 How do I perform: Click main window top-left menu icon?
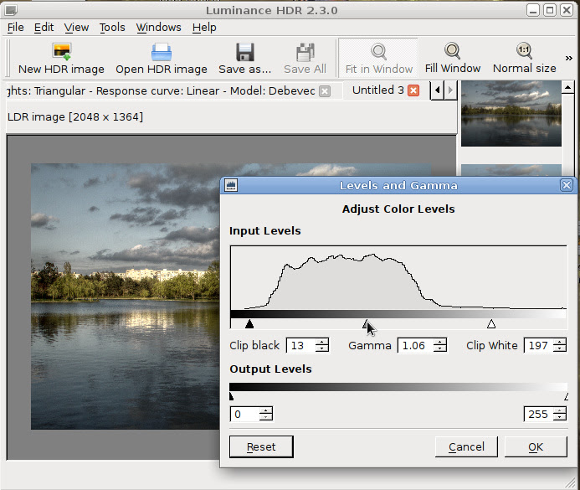point(11,10)
